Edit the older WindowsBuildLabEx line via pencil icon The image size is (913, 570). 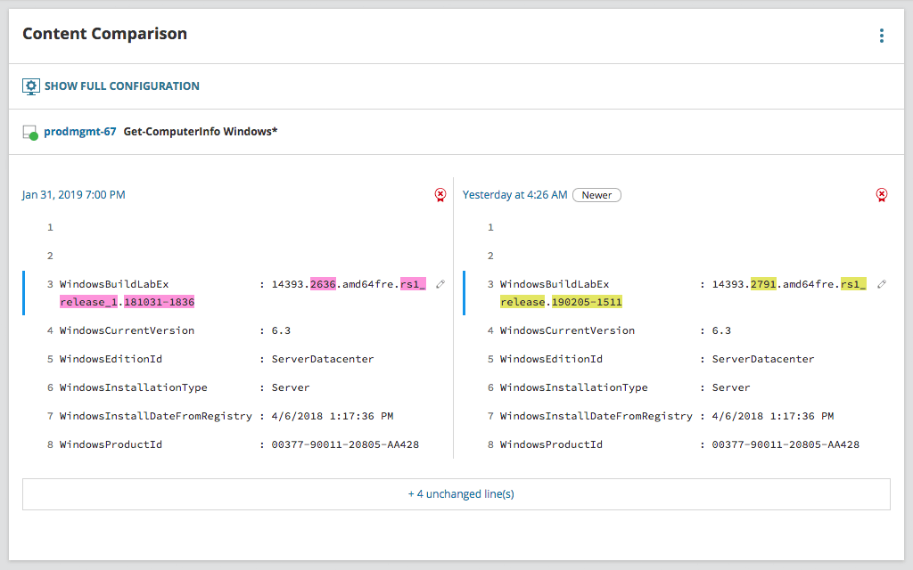(440, 284)
